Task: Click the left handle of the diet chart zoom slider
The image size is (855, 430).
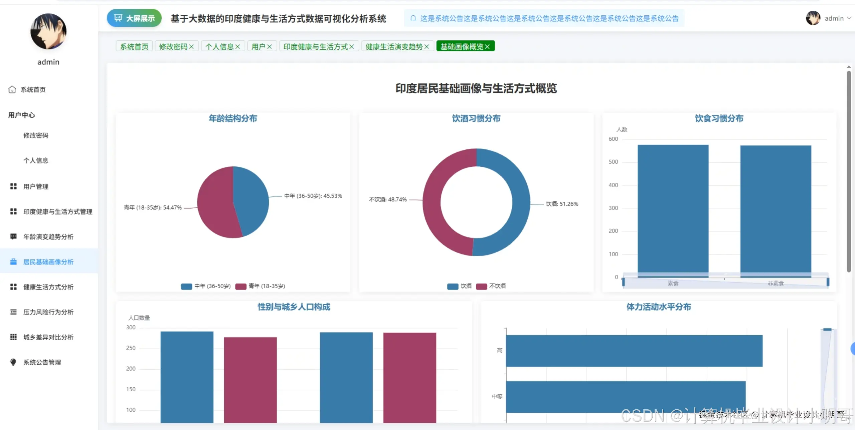Action: pos(623,282)
